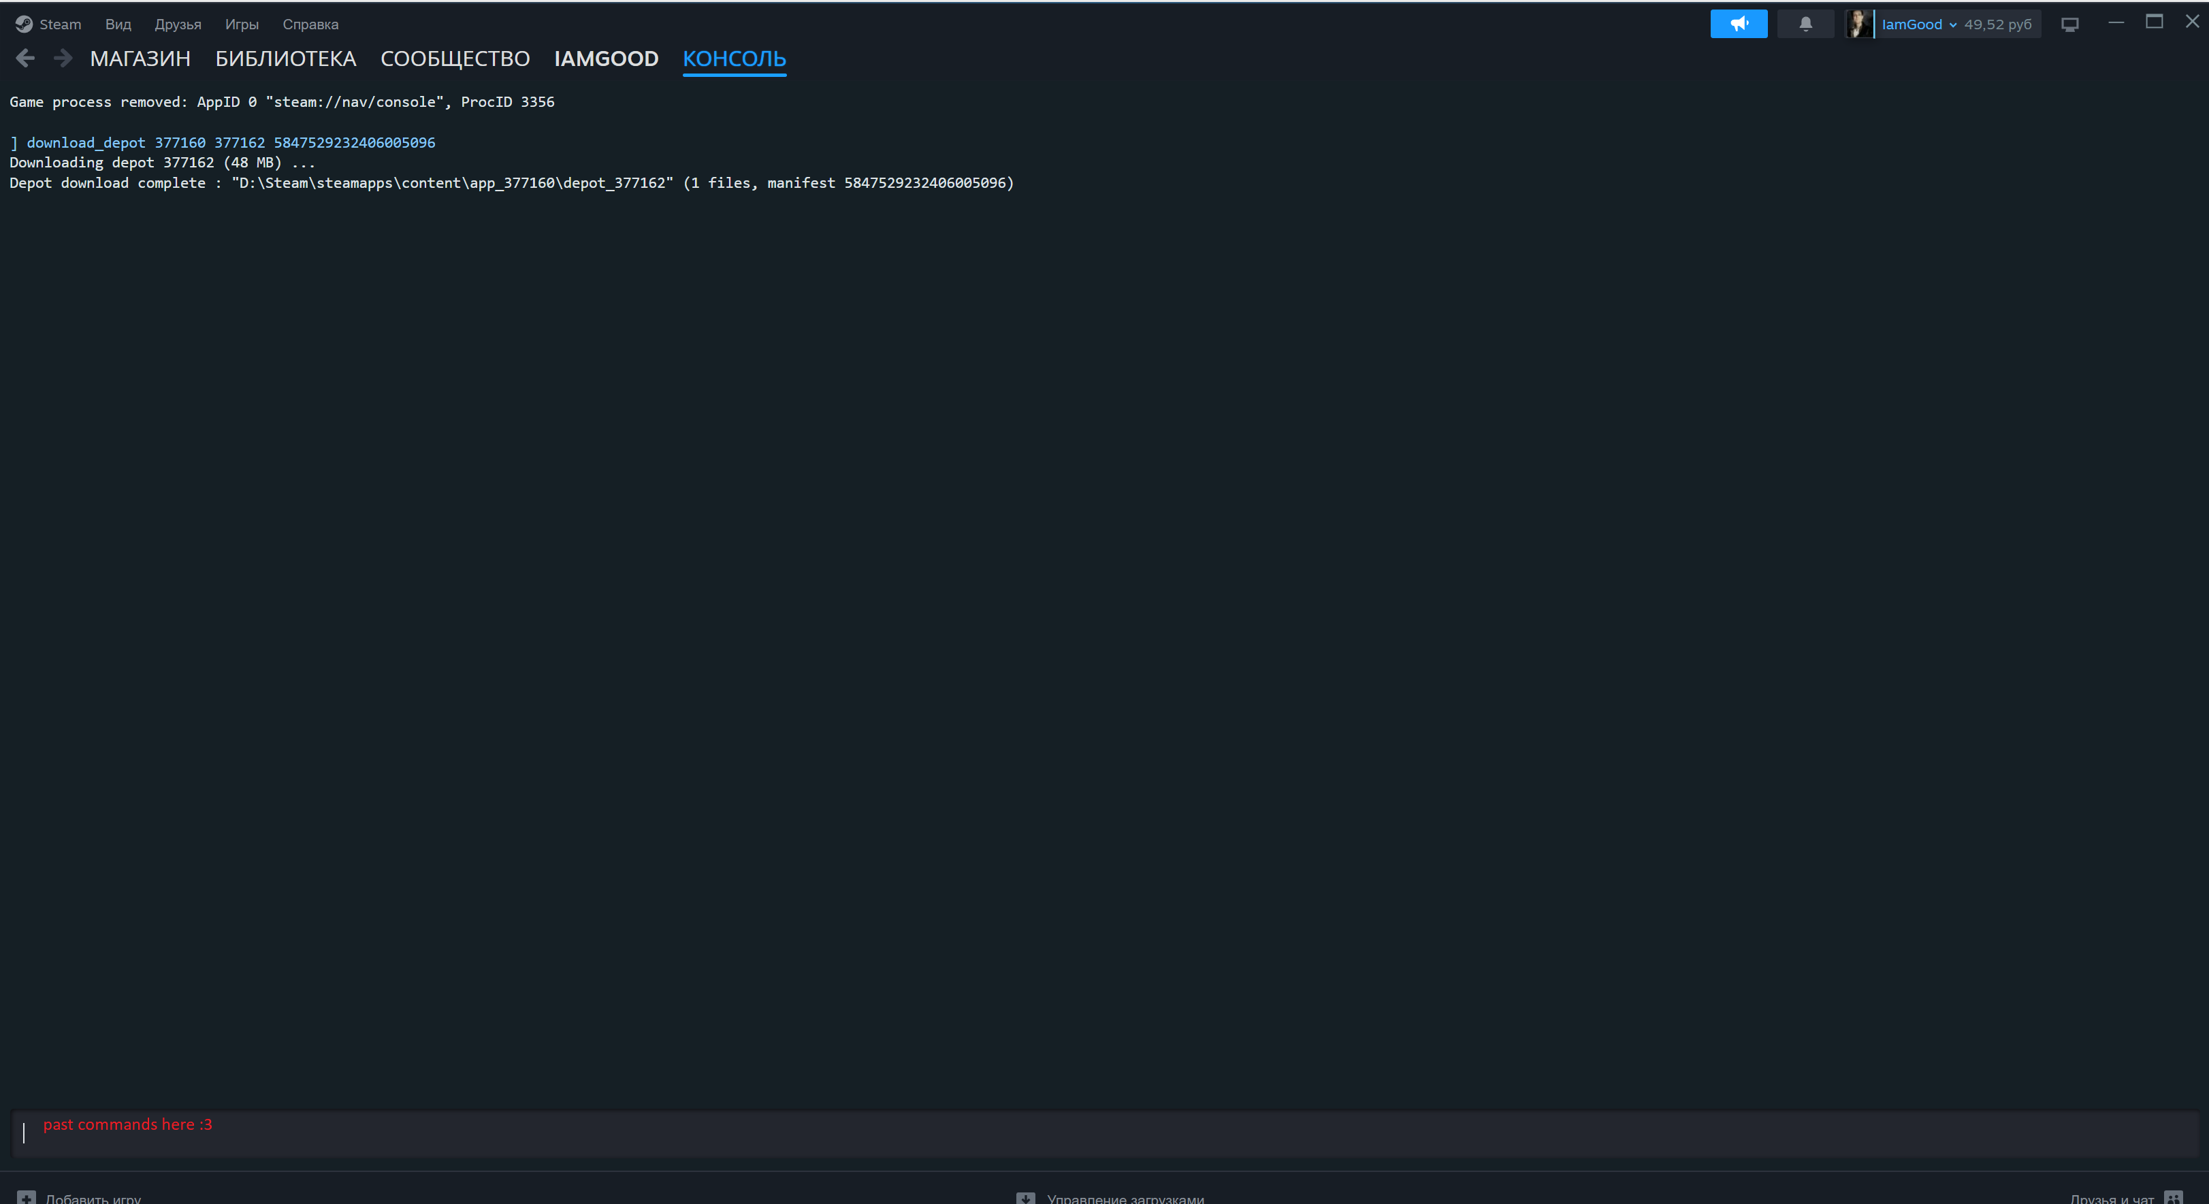Click the user avatar picture
This screenshot has width=2209, height=1204.
1859,24
